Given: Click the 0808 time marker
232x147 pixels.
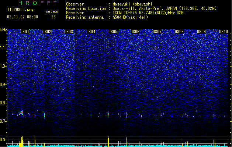Looking at the screenshot, I should click(179, 32).
